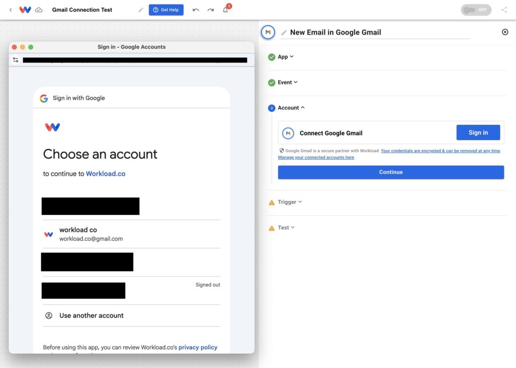This screenshot has width=516, height=368.
Task: Open the Get Help button
Action: point(166,10)
